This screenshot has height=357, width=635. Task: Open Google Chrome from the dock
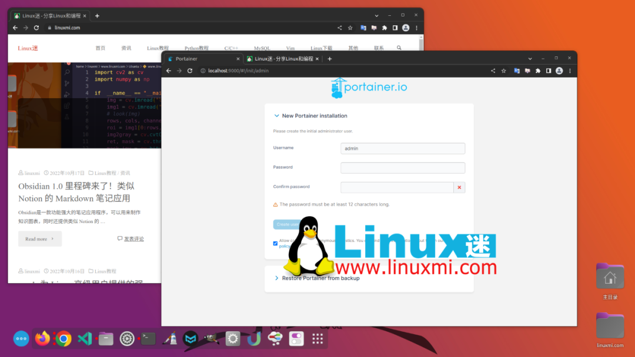[63, 338]
